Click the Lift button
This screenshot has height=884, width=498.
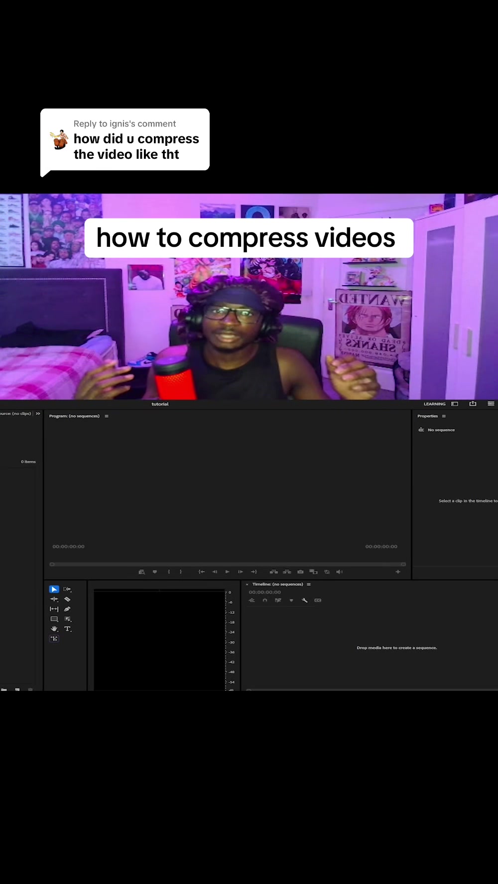(274, 572)
